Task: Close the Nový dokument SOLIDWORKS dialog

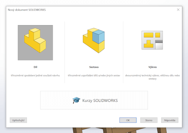Action: click(178, 10)
